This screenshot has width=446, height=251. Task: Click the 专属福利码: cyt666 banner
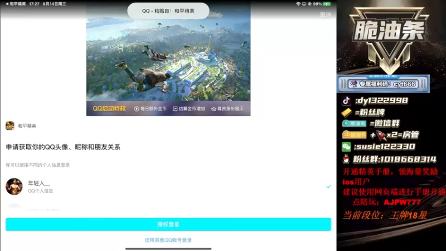click(x=383, y=84)
